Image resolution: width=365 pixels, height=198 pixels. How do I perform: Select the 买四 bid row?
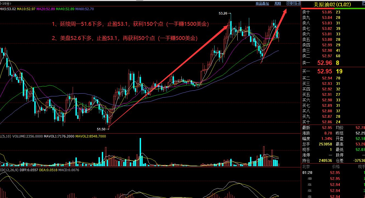(333, 89)
